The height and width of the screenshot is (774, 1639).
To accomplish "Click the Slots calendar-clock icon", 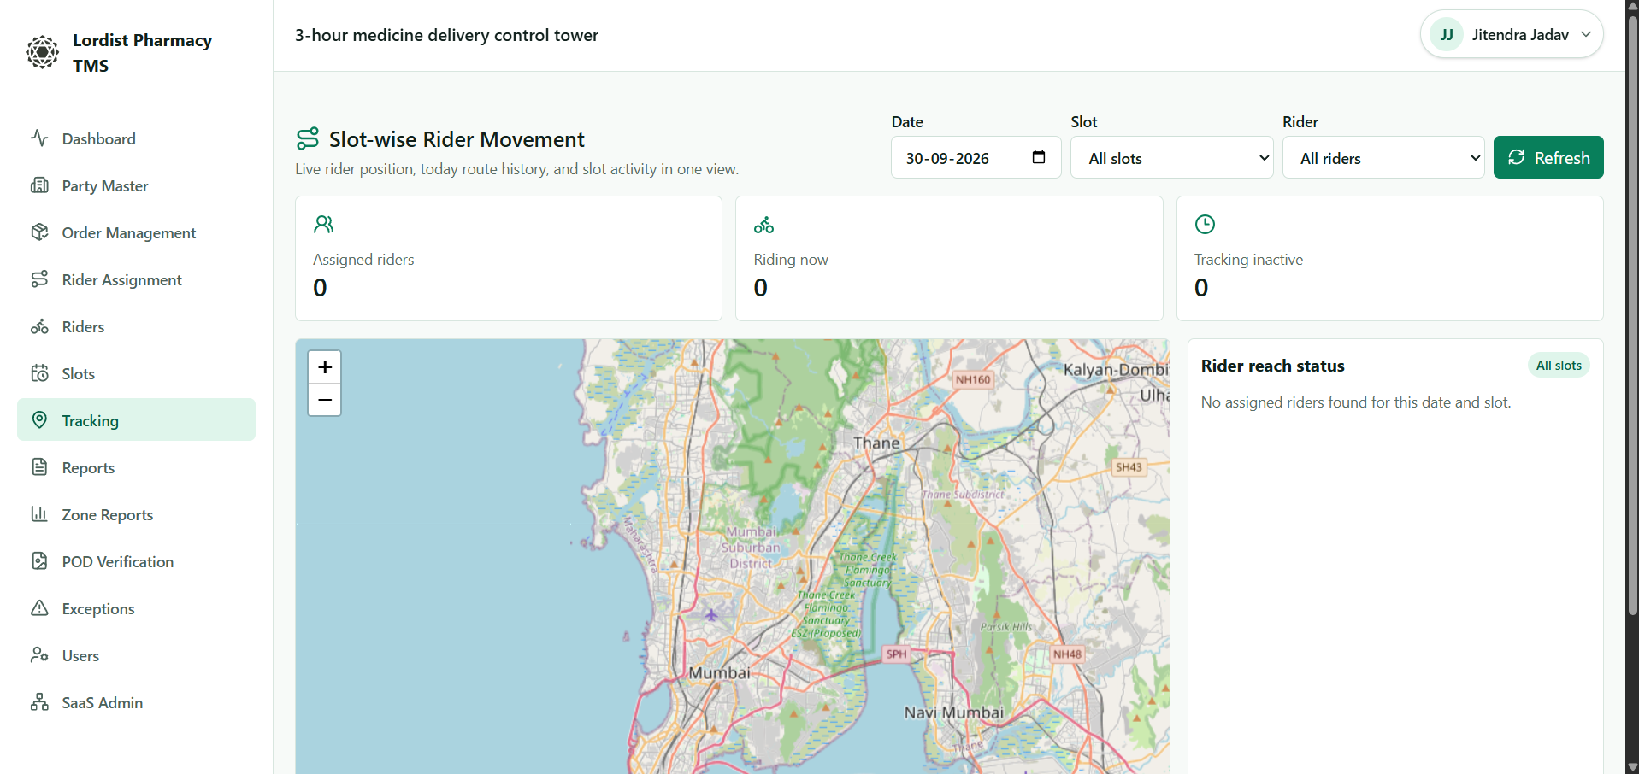I will click(x=39, y=372).
